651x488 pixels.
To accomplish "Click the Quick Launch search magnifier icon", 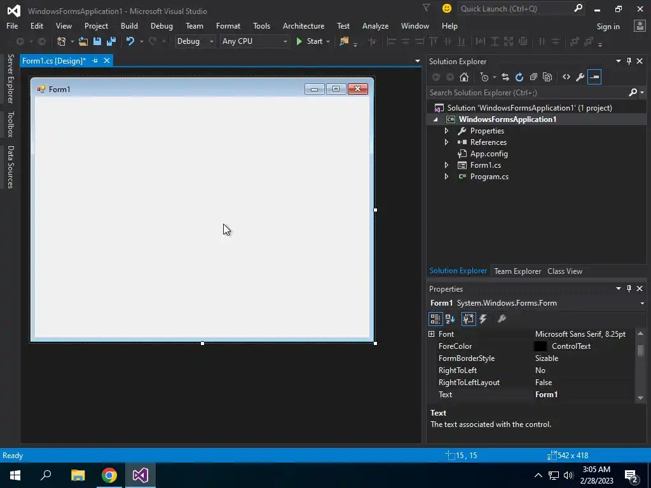I will 578,8.
